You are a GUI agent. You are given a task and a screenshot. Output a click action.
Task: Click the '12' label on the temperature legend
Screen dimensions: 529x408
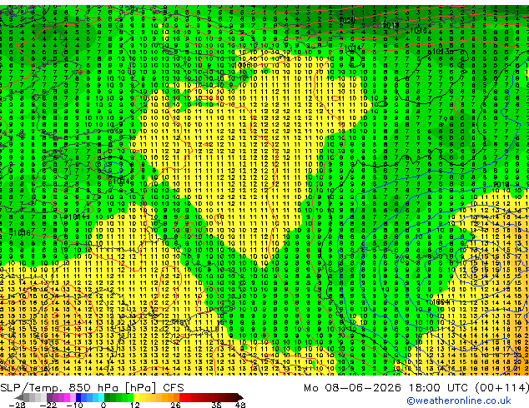tap(135, 405)
